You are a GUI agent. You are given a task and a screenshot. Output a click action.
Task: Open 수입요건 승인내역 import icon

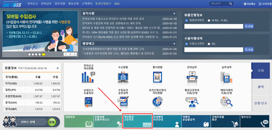pos(123,102)
